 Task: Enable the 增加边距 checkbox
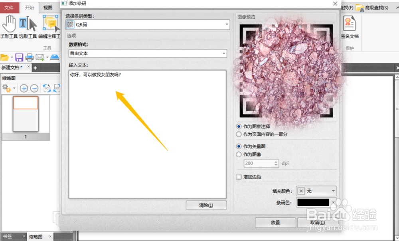pyautogui.click(x=239, y=177)
